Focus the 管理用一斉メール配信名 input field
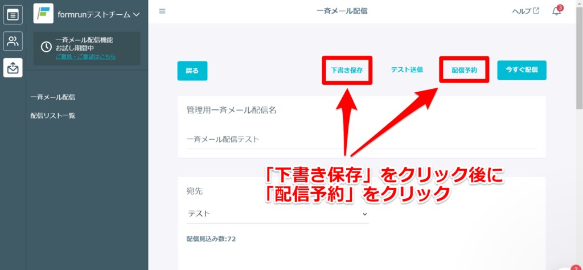 362,140
